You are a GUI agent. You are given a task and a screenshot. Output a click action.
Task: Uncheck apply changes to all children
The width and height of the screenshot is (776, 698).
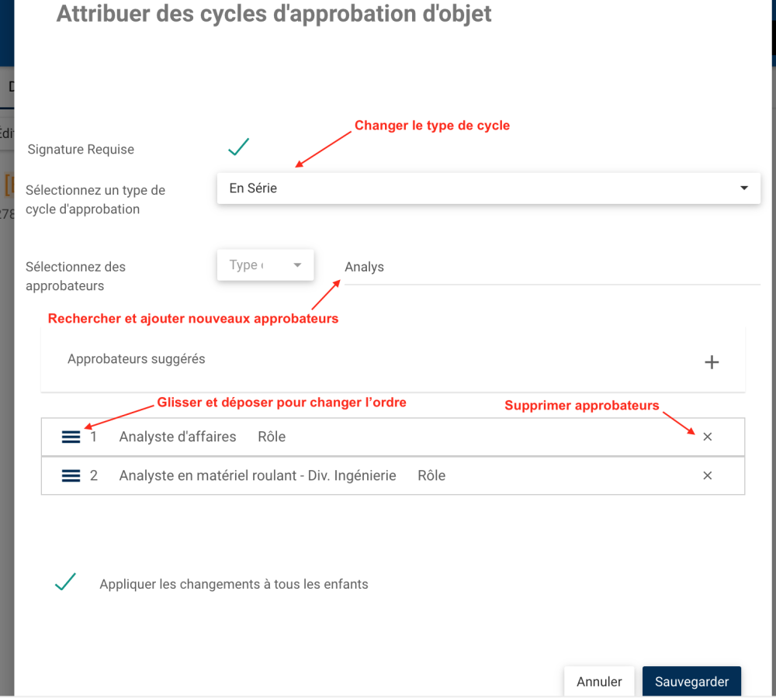pyautogui.click(x=65, y=583)
